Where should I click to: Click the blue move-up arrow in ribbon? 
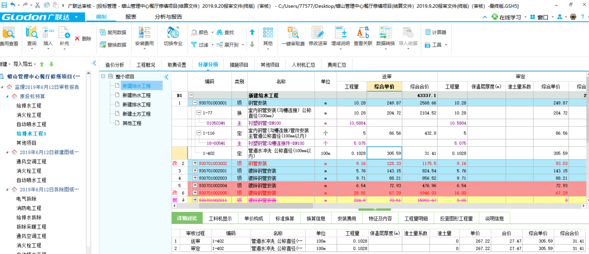coord(252,32)
